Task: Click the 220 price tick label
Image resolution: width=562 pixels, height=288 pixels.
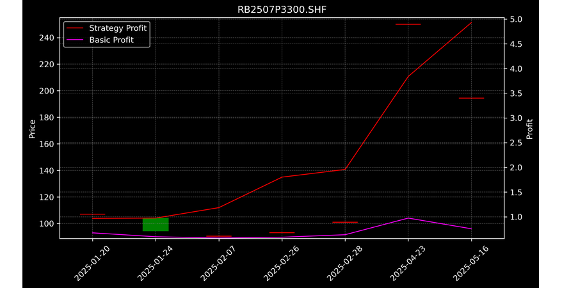Action: tap(47, 65)
